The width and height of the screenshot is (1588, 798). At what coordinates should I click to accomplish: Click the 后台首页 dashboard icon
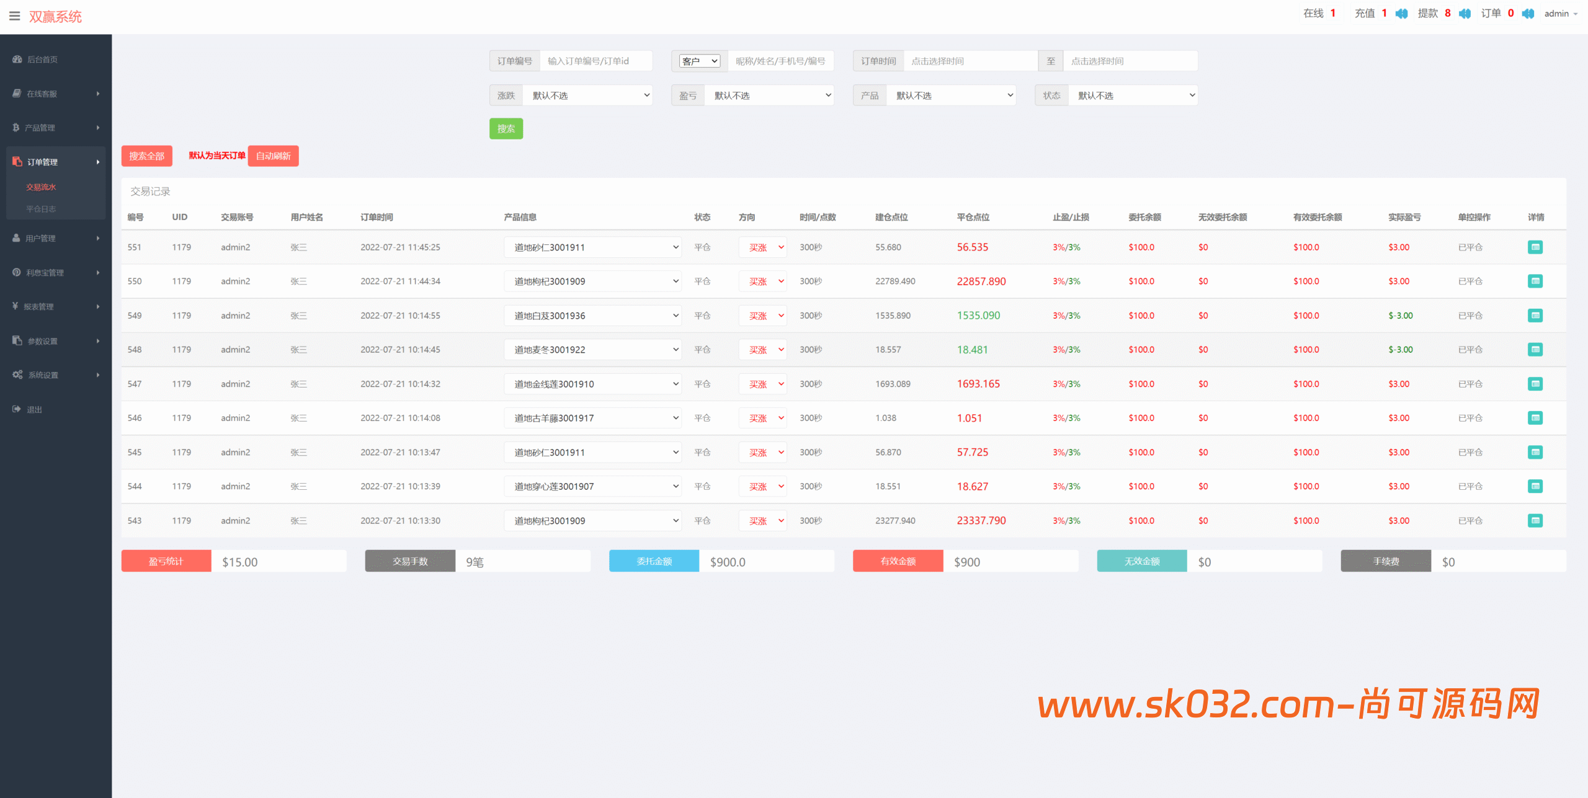point(17,60)
